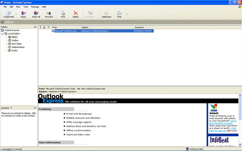242x151 pixels.
Task: Click the Featuring section heading
Action: click(x=45, y=109)
